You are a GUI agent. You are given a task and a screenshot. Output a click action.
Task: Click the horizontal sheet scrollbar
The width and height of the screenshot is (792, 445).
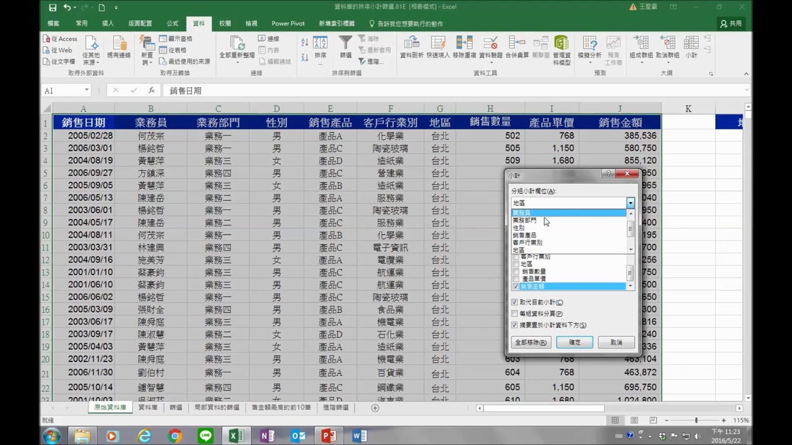543,408
